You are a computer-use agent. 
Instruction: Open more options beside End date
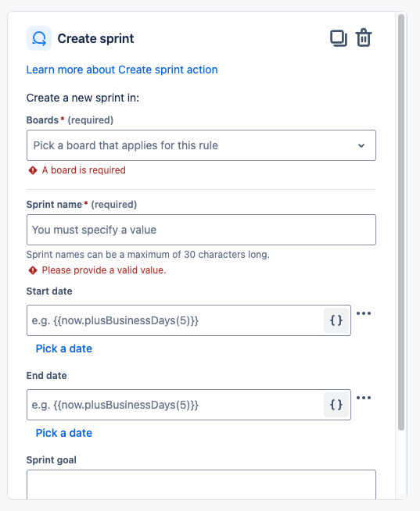[364, 398]
